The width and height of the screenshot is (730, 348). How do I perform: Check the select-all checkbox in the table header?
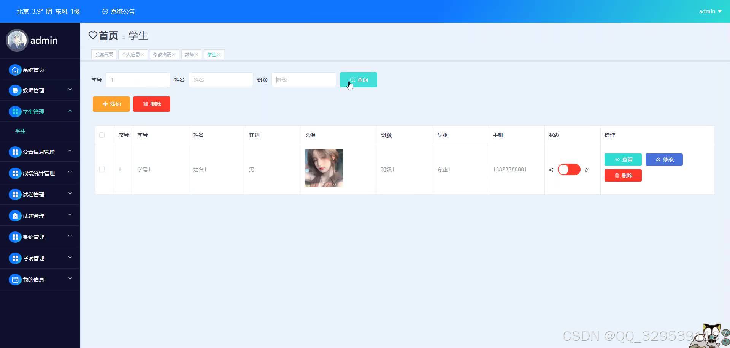pos(102,134)
